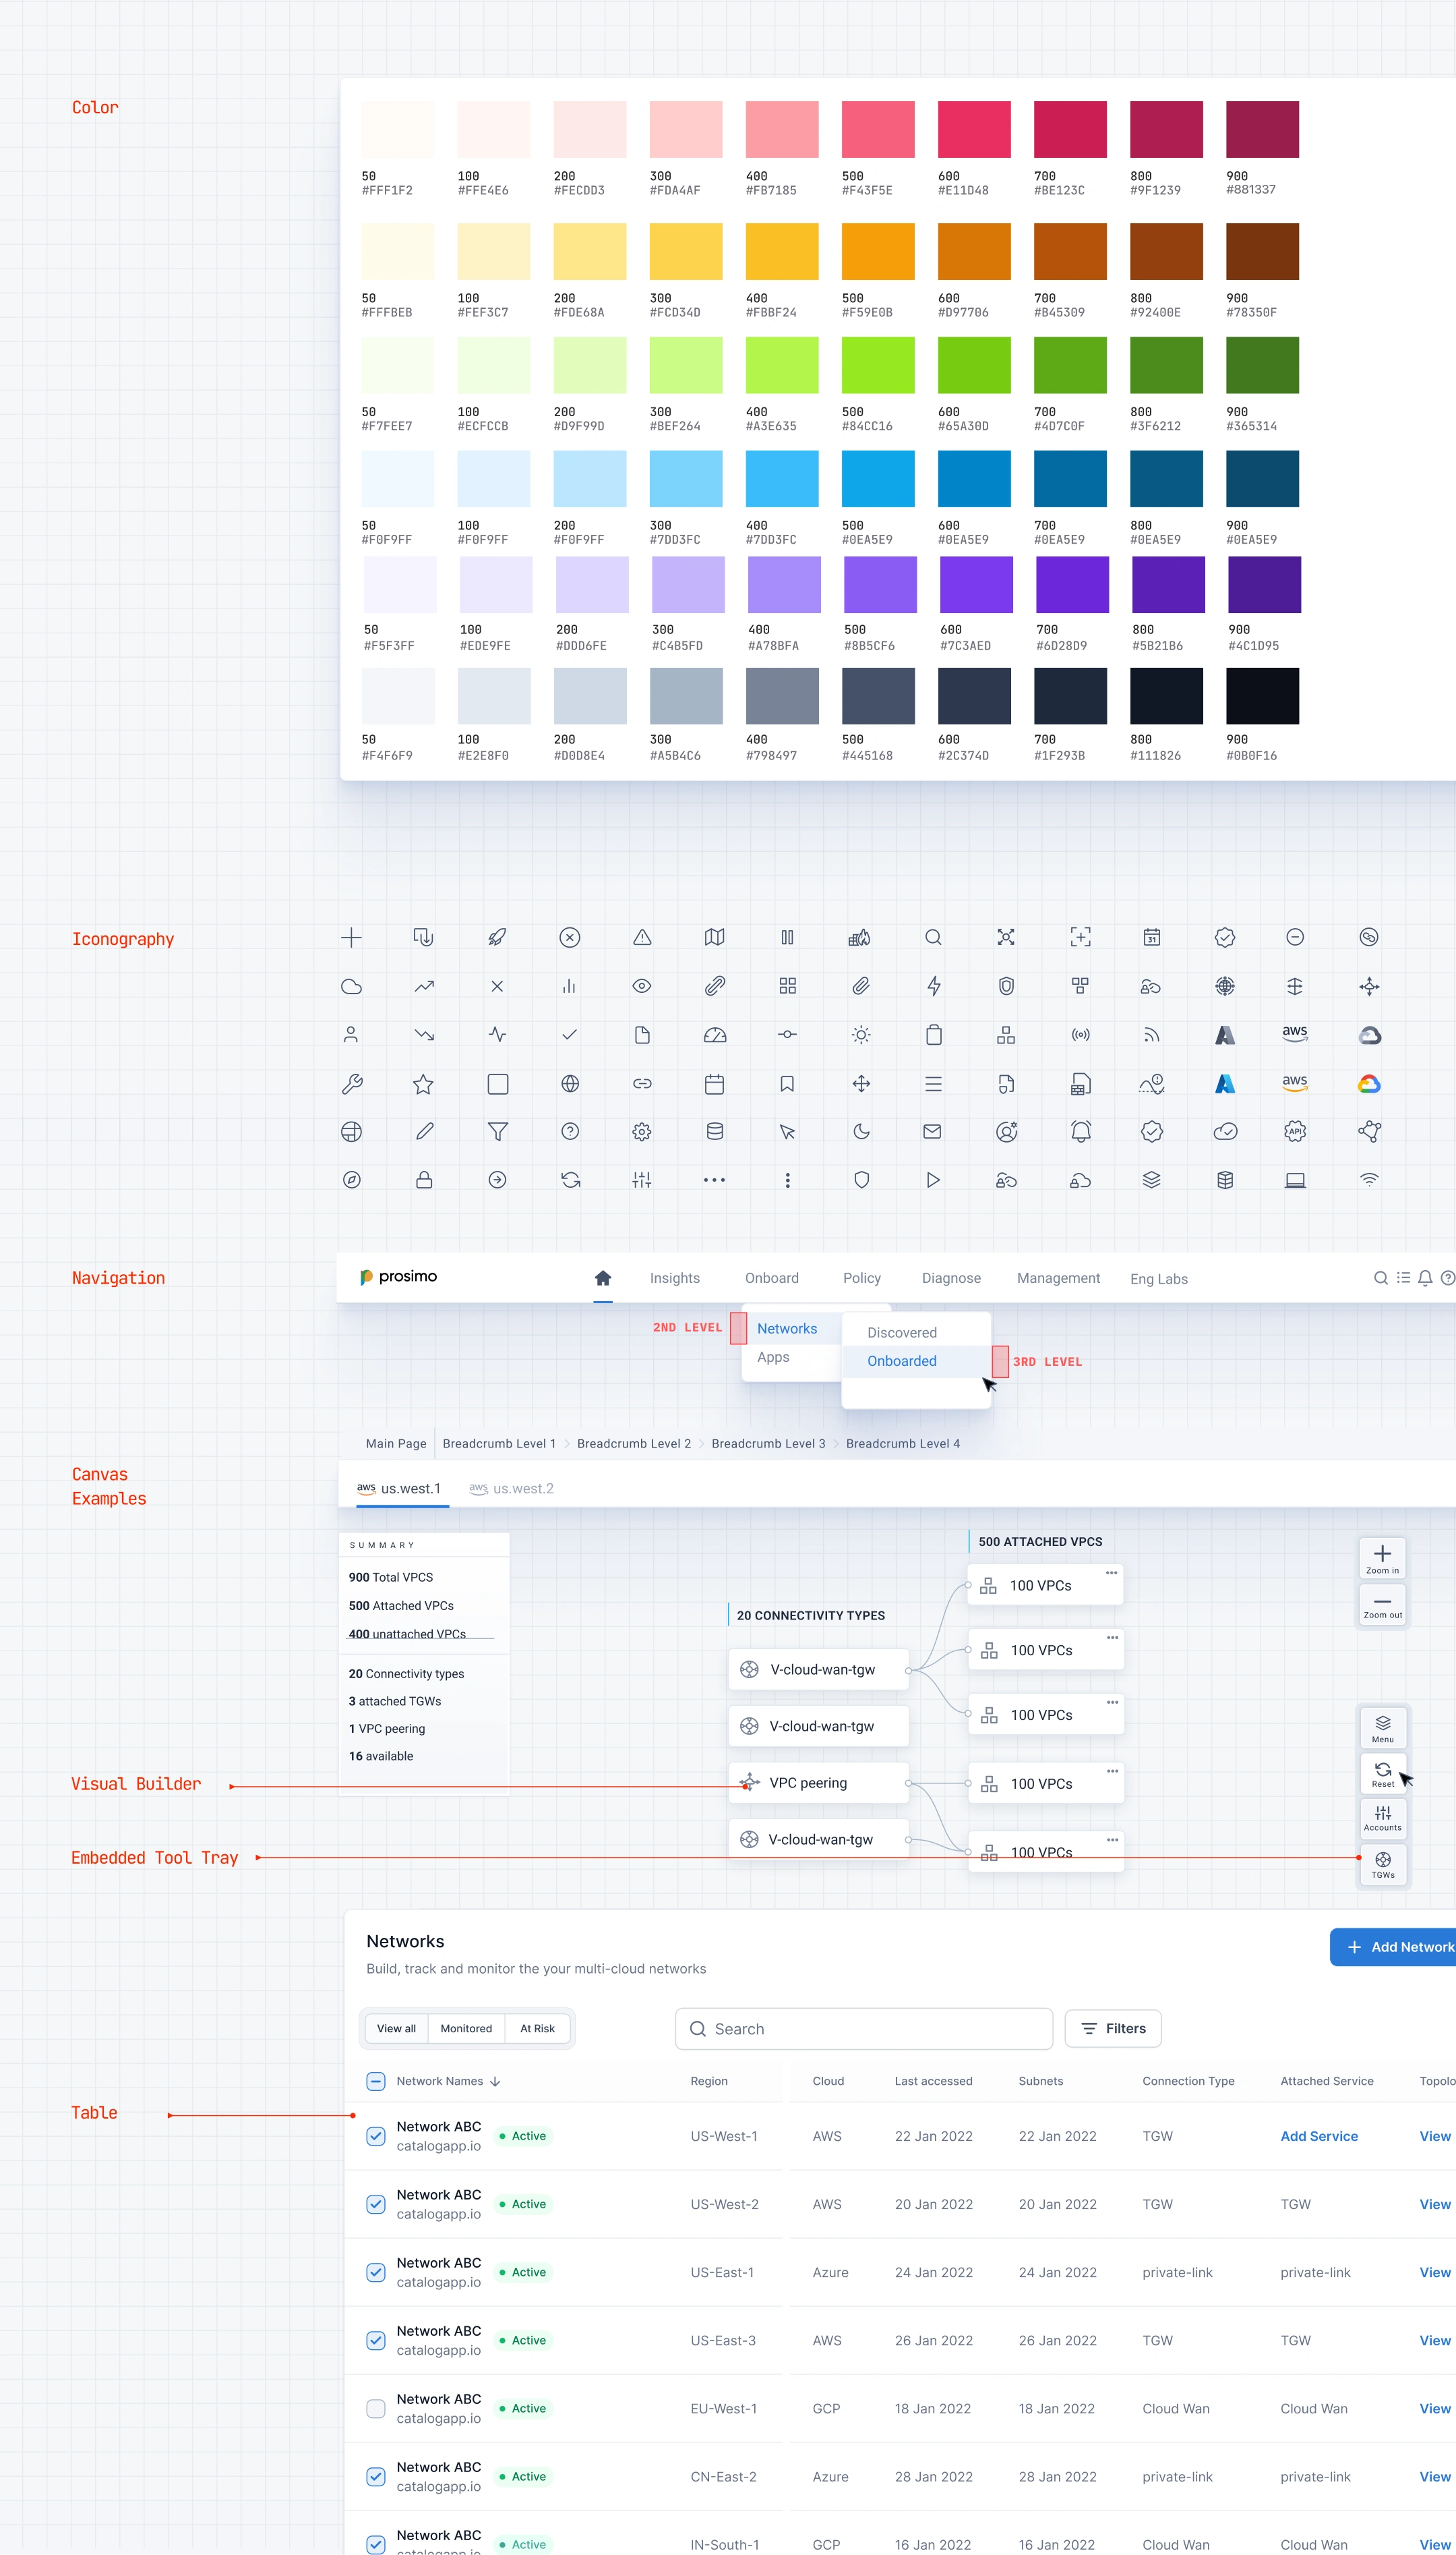The image size is (1456, 2555).
Task: Click the notification bell in the navigation bar
Action: click(1425, 1277)
